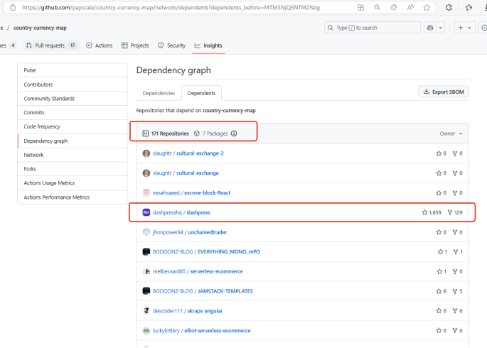
Task: Click the read aloud icon in address bar
Action: point(410,7)
